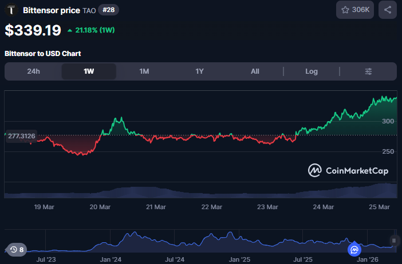
Task: Click the 19 Mar date axis label
Action: click(x=44, y=207)
